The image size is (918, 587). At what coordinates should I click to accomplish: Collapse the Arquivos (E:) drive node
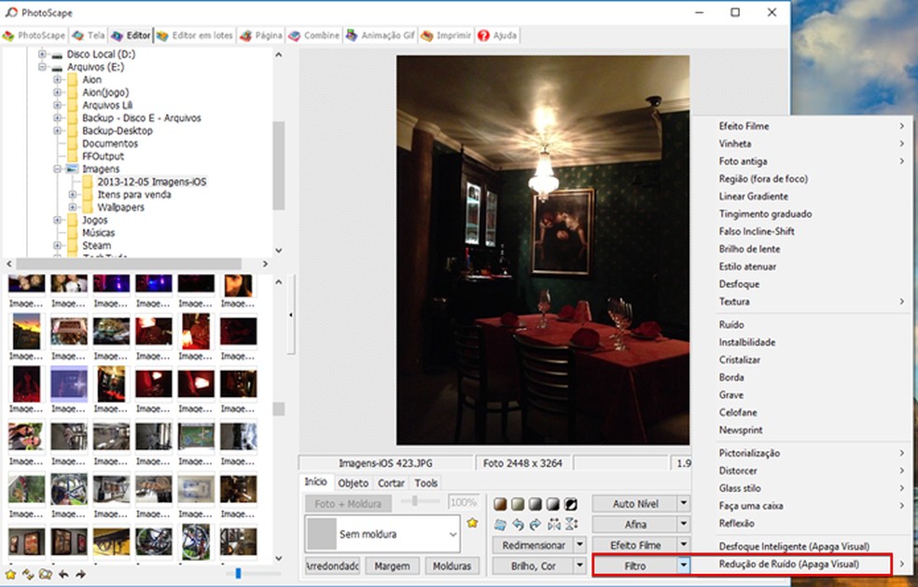click(42, 67)
